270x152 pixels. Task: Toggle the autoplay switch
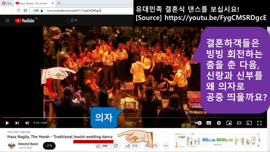tap(198, 123)
